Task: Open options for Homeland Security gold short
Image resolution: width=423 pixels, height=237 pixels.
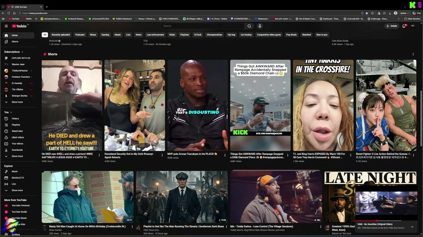Action: point(162,155)
